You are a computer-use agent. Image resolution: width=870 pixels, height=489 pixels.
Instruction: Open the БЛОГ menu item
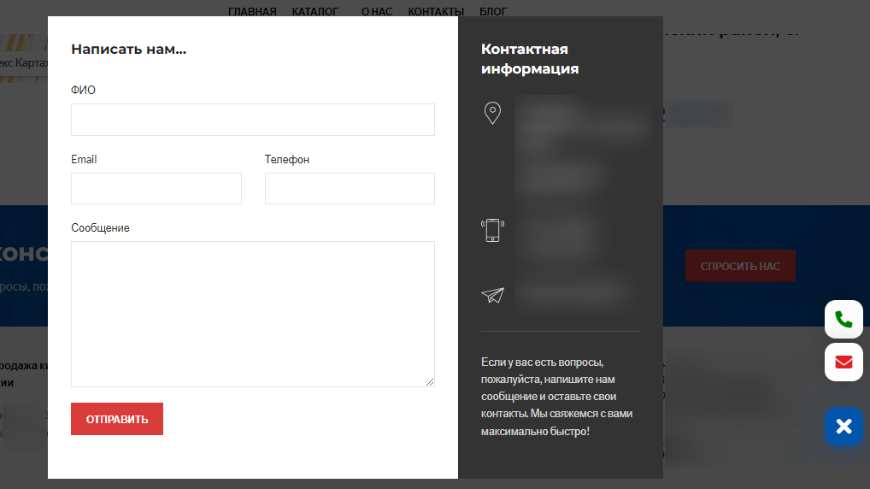click(x=493, y=11)
